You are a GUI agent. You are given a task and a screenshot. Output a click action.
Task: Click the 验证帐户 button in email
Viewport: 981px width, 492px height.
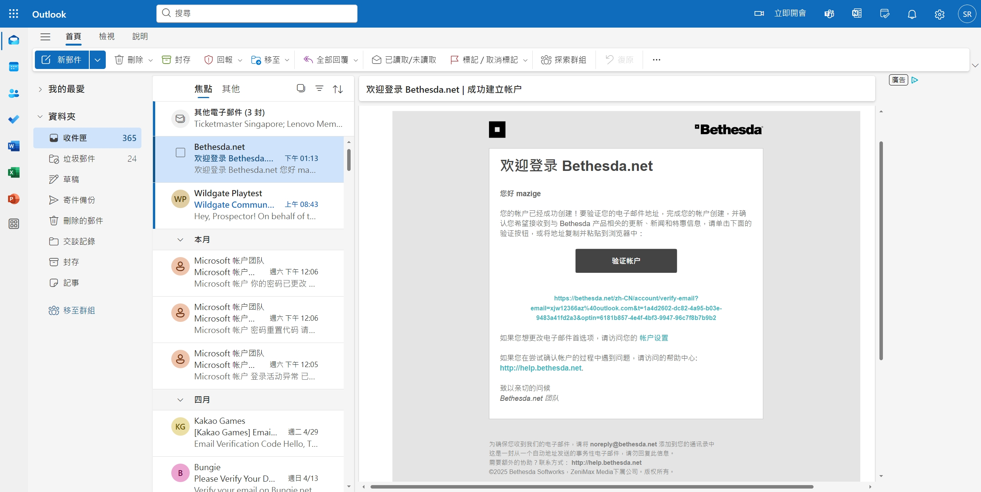[x=626, y=261]
